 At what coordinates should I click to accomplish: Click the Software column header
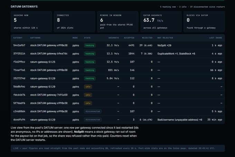(x=35, y=38)
